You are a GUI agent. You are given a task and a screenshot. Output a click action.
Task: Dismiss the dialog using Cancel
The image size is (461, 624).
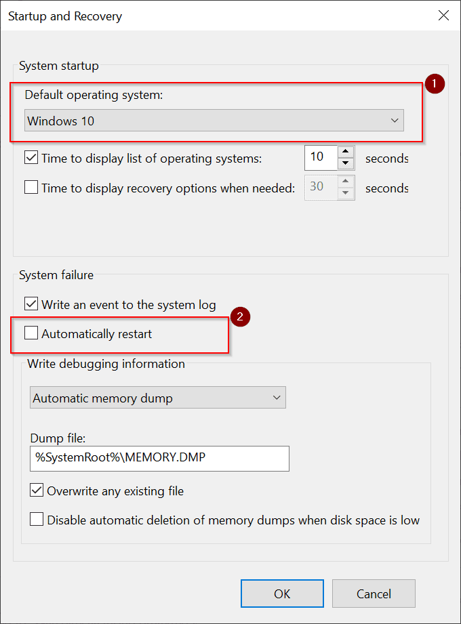(x=374, y=593)
